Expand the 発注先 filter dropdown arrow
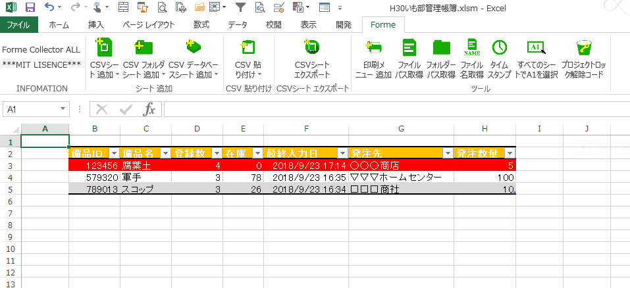The image size is (630, 288). 448,153
